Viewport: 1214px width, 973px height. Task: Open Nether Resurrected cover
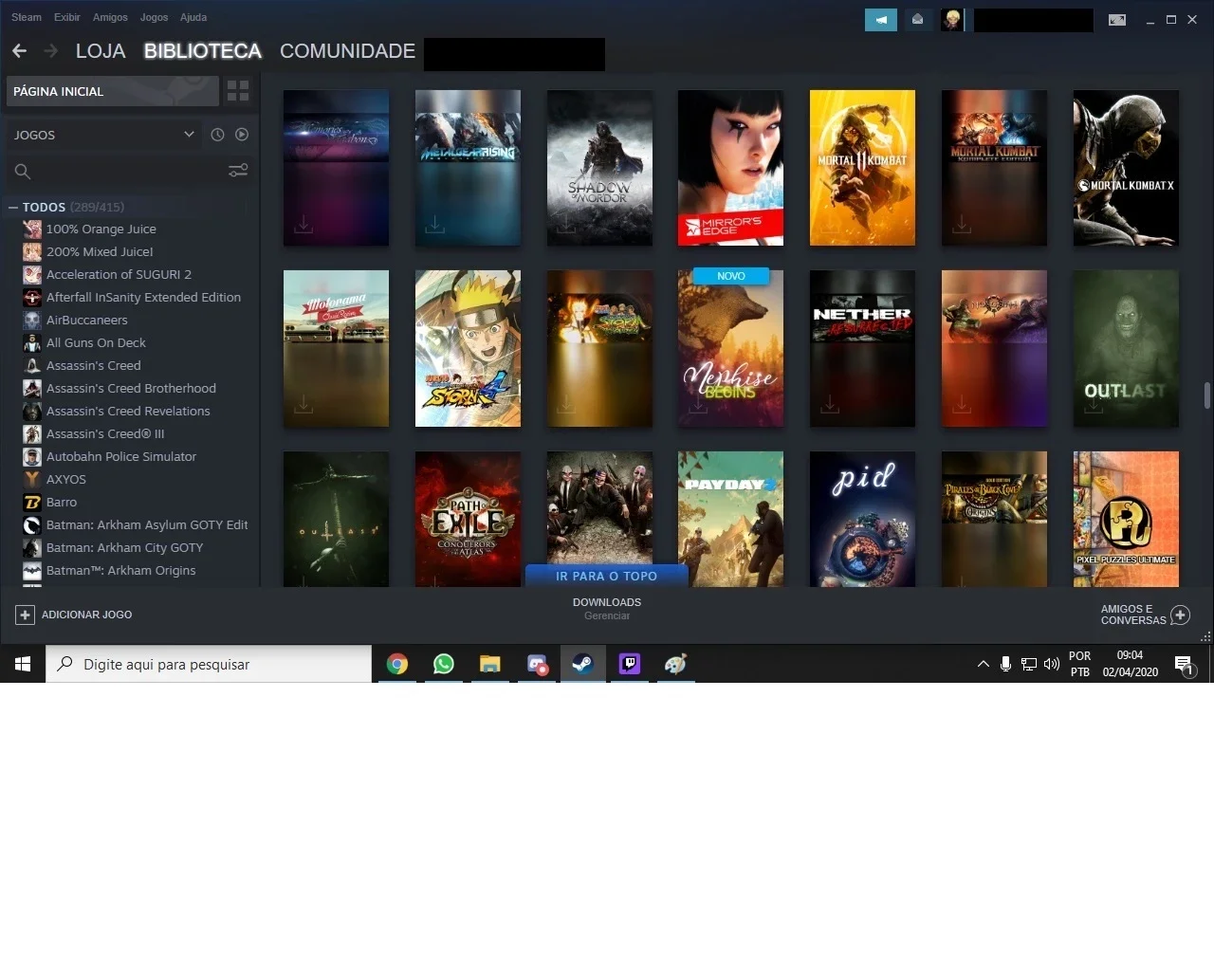[x=862, y=348]
